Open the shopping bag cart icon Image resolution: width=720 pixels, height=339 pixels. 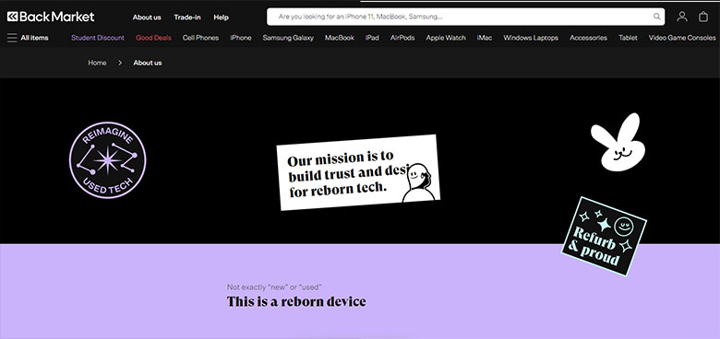703,17
